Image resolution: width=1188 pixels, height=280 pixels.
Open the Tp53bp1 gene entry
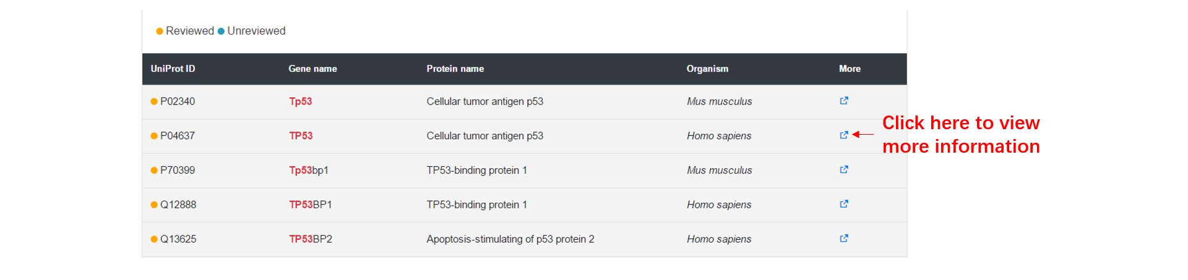pos(309,170)
